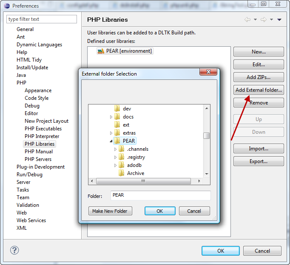
Task: Select the PEAR [environment] library icon
Action: [101, 51]
